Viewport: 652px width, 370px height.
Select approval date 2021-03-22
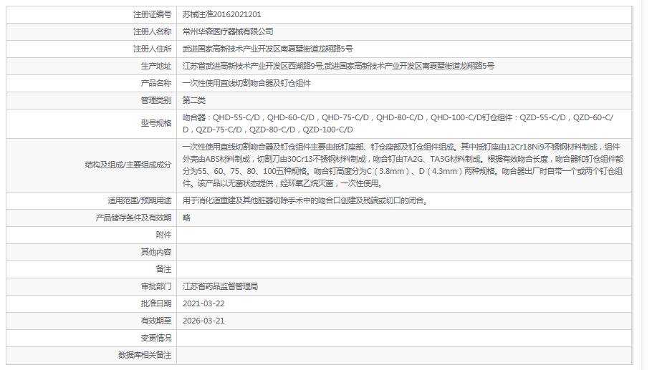point(203,303)
